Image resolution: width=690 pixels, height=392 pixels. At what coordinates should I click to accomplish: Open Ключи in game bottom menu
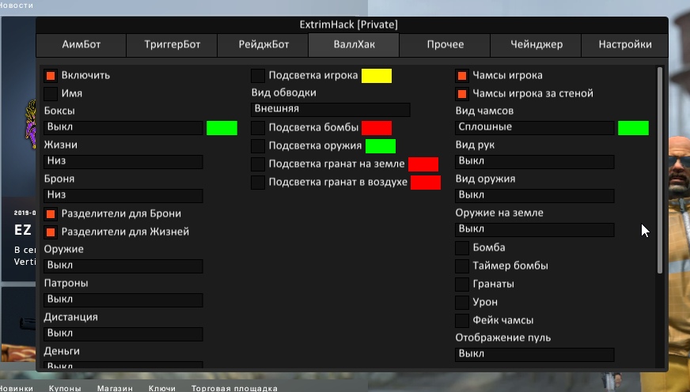tap(162, 389)
